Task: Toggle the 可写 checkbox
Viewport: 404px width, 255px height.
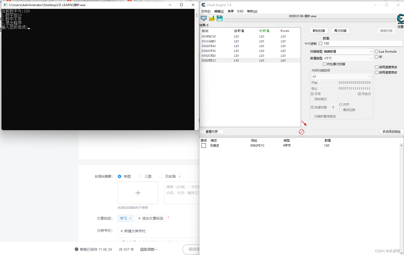Action: [312, 94]
